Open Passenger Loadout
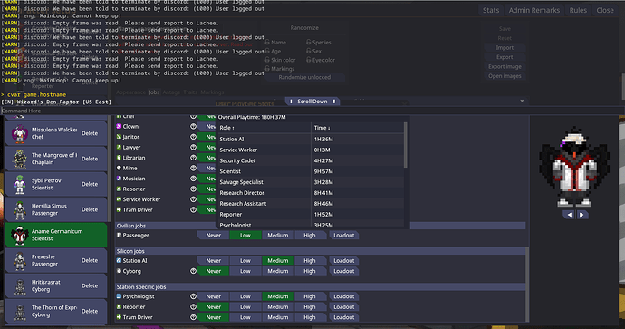625x329 pixels. [343, 236]
